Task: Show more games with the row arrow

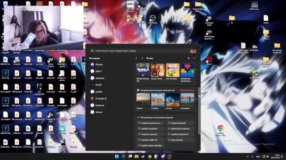Action: click(x=195, y=70)
